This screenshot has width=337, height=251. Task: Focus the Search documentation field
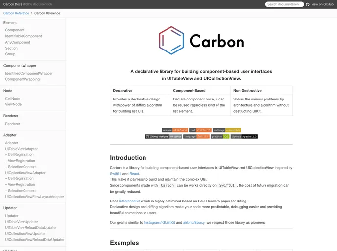284,4
